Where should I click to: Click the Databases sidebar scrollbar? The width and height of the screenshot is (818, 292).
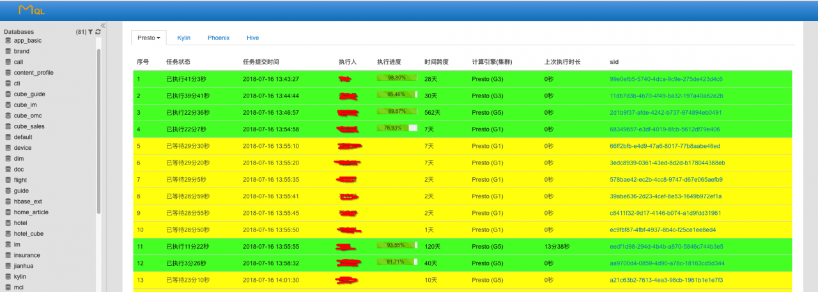coord(98,128)
